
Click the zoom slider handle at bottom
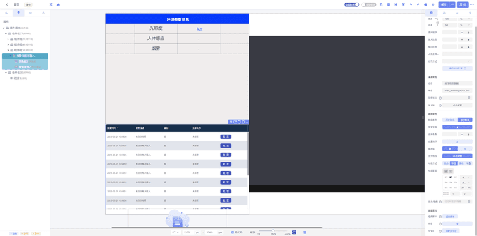(273, 231)
